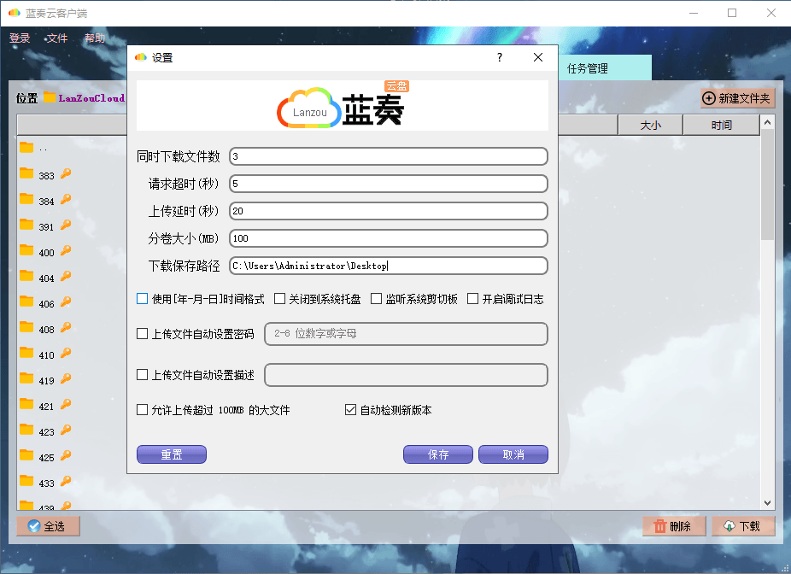The image size is (791, 574).
Task: Click the folder icon for 384
Action: tap(26, 199)
